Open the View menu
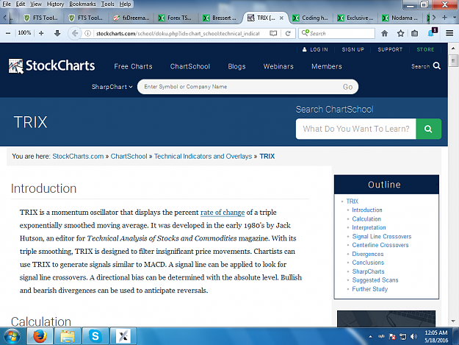The height and width of the screenshot is (345, 459). tap(36, 4)
